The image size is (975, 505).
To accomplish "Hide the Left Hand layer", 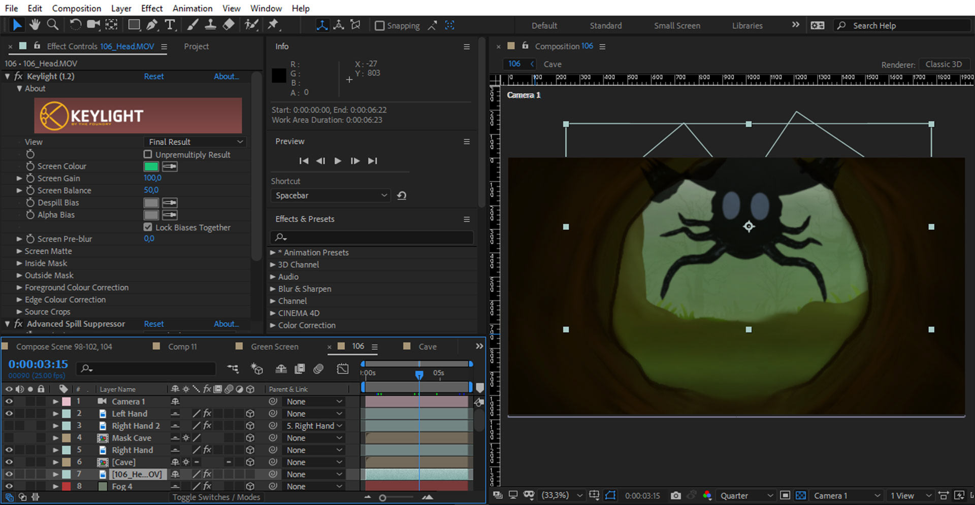I will pyautogui.click(x=9, y=414).
